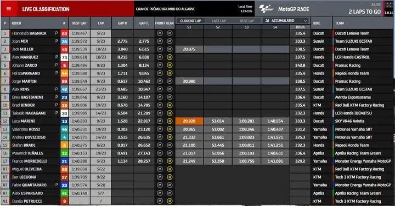Click the Km/h column header
This screenshot has width=395, height=206.
point(300,27)
